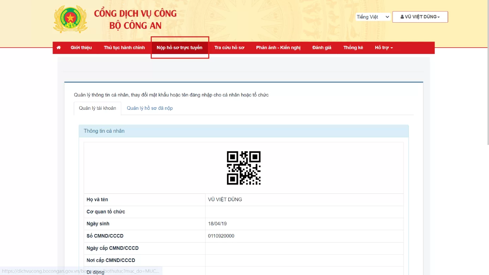This screenshot has width=489, height=275.
Task: Click the Thông tin cá nhân panel header
Action: [244, 131]
